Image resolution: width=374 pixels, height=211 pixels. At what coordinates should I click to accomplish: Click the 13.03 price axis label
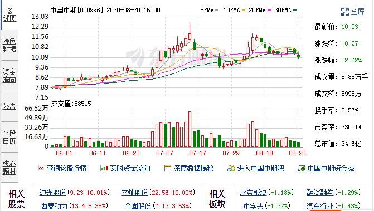[40, 17]
